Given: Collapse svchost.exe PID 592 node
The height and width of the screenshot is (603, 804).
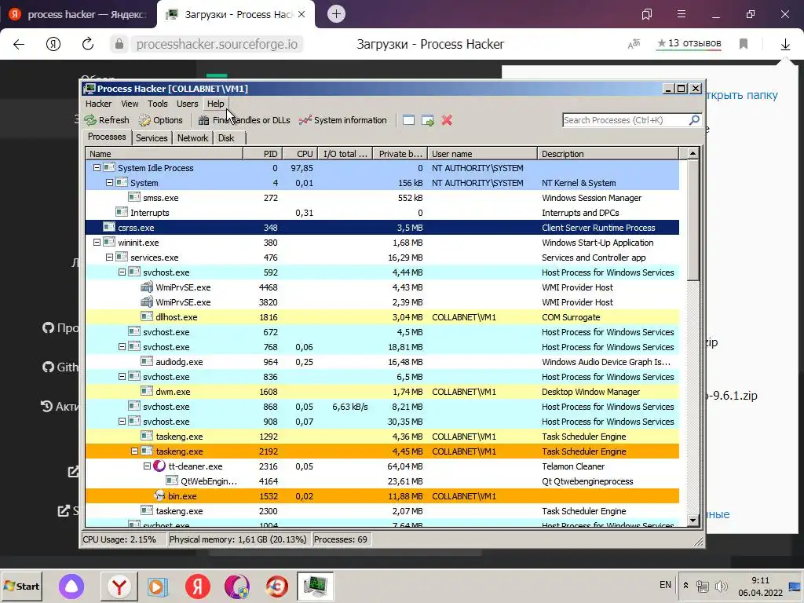Looking at the screenshot, I should coord(122,272).
